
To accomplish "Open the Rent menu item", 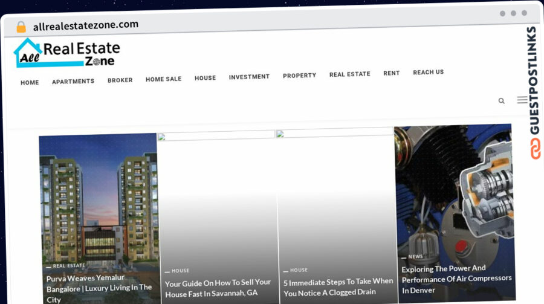I will (391, 73).
